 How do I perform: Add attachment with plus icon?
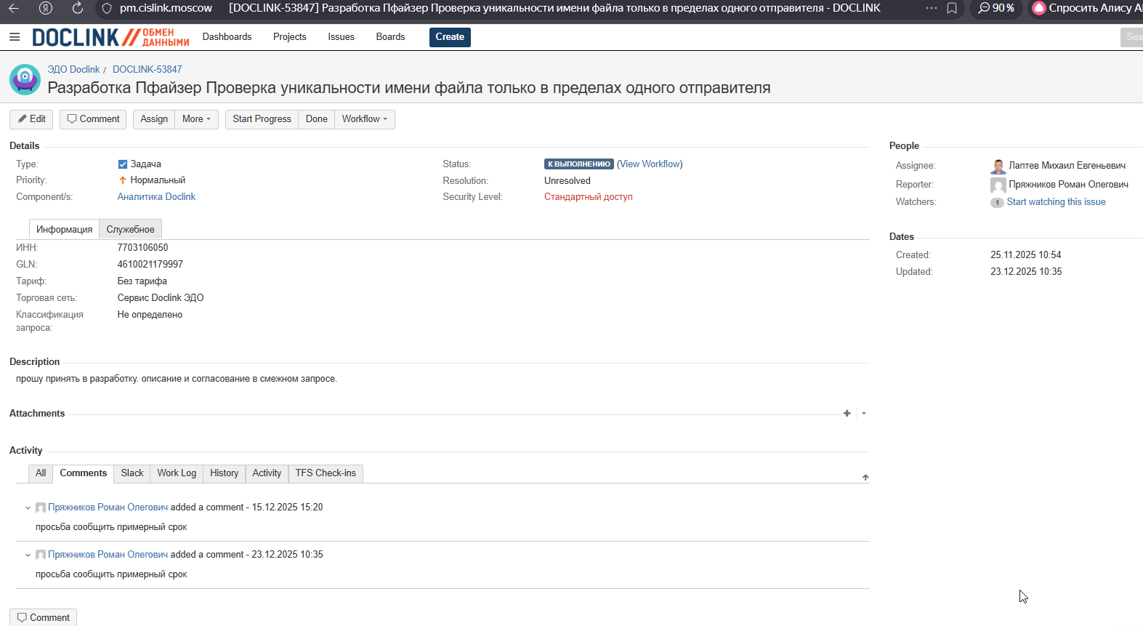point(847,414)
